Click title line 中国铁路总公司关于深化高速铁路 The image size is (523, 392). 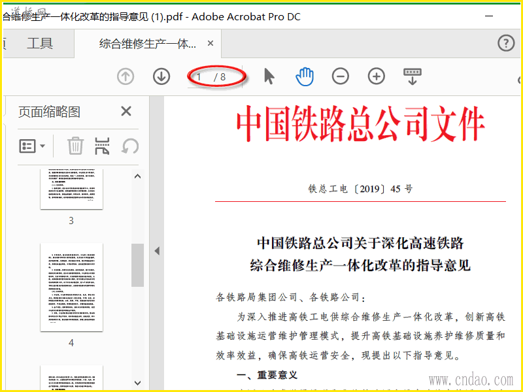coord(360,243)
